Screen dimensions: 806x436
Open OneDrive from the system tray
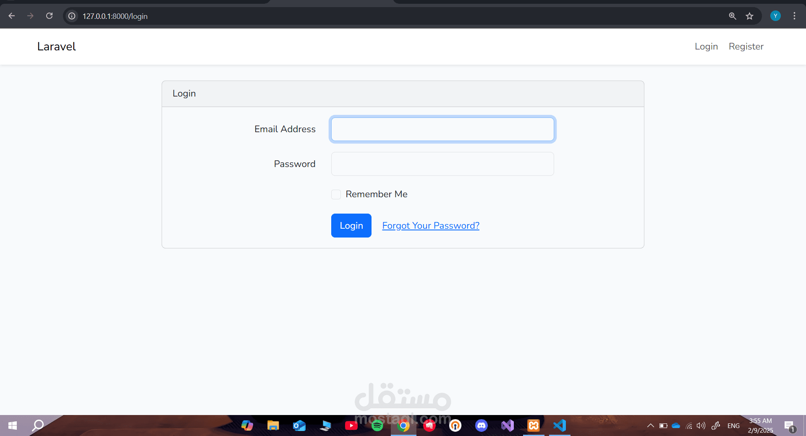coord(676,426)
